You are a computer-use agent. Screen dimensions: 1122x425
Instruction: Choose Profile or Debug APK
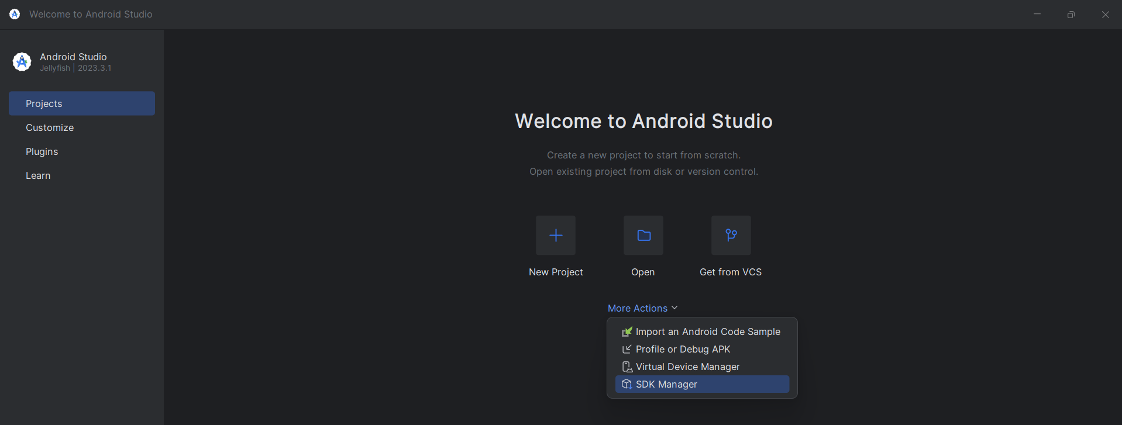pos(702,349)
